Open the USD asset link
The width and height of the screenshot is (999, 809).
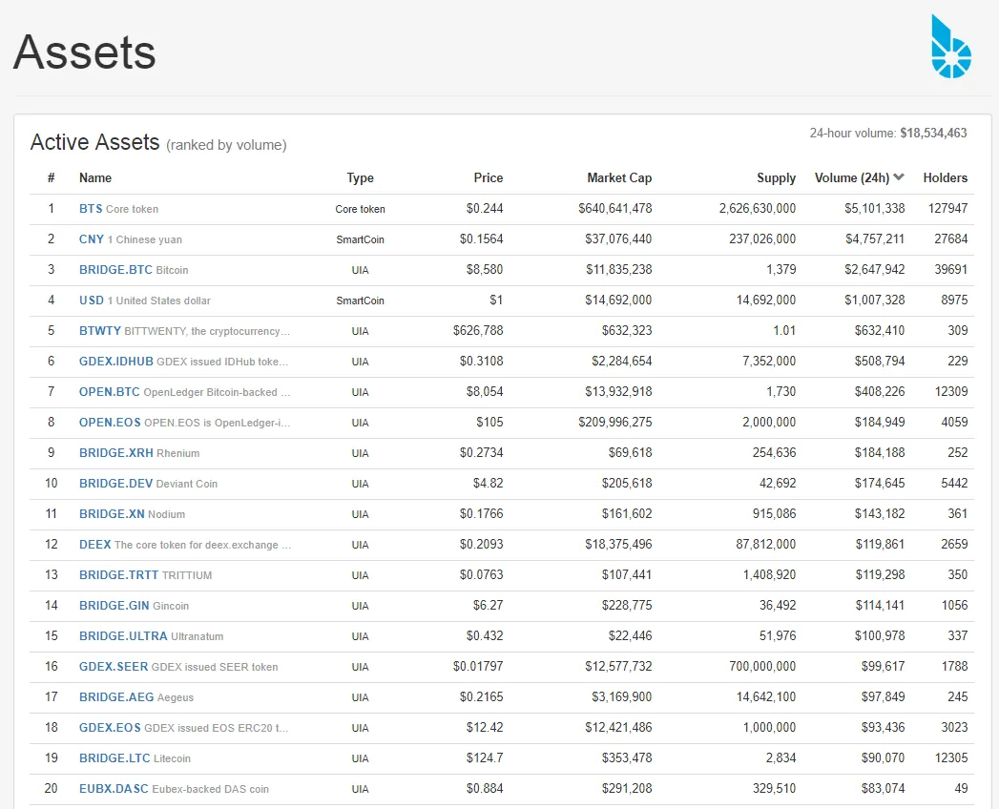click(x=91, y=300)
